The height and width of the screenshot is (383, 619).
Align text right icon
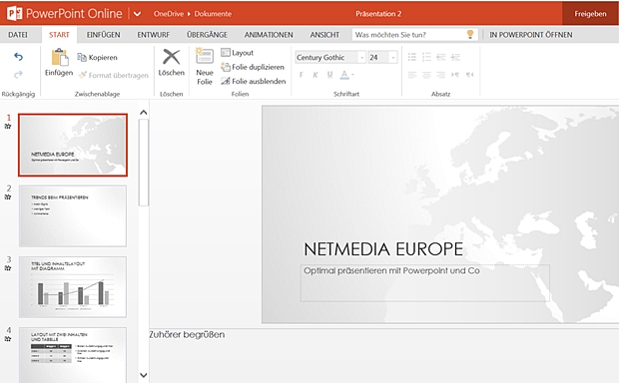pos(441,75)
